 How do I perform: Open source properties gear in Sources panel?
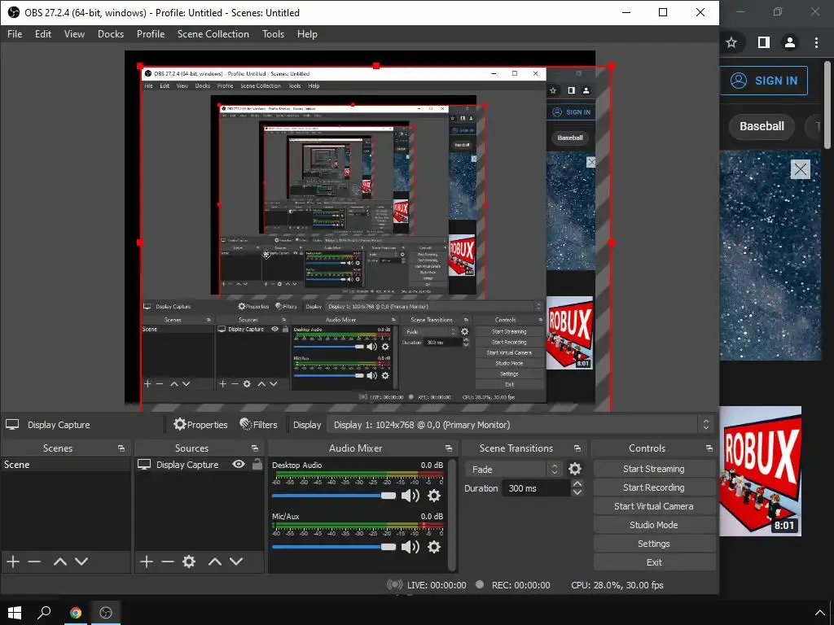pos(189,562)
